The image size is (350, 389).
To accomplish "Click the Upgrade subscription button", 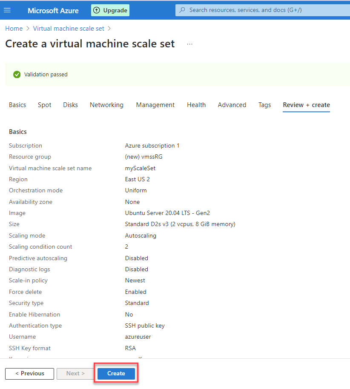I will click(x=110, y=10).
